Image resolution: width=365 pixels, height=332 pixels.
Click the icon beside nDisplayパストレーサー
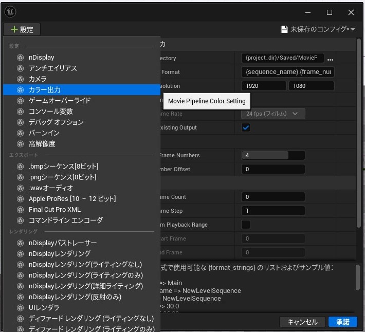21,243
